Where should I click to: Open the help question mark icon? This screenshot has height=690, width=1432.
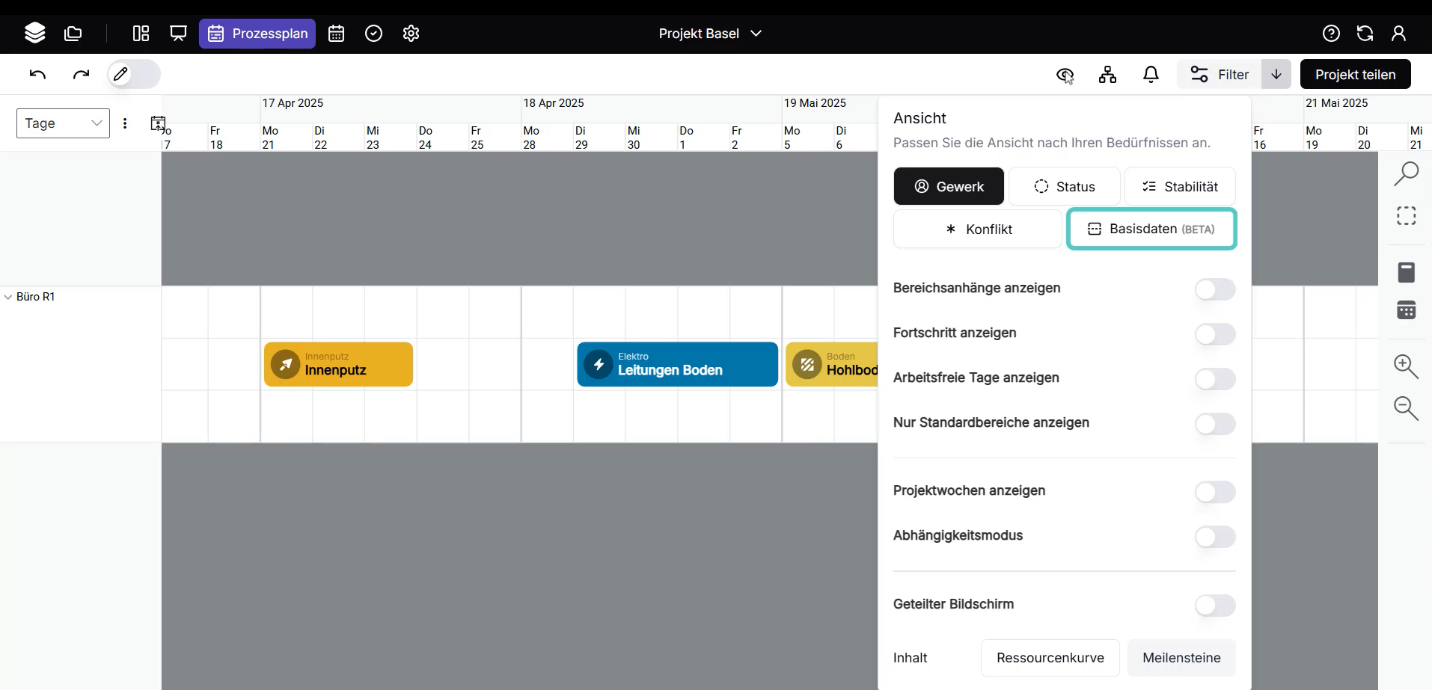[1331, 34]
